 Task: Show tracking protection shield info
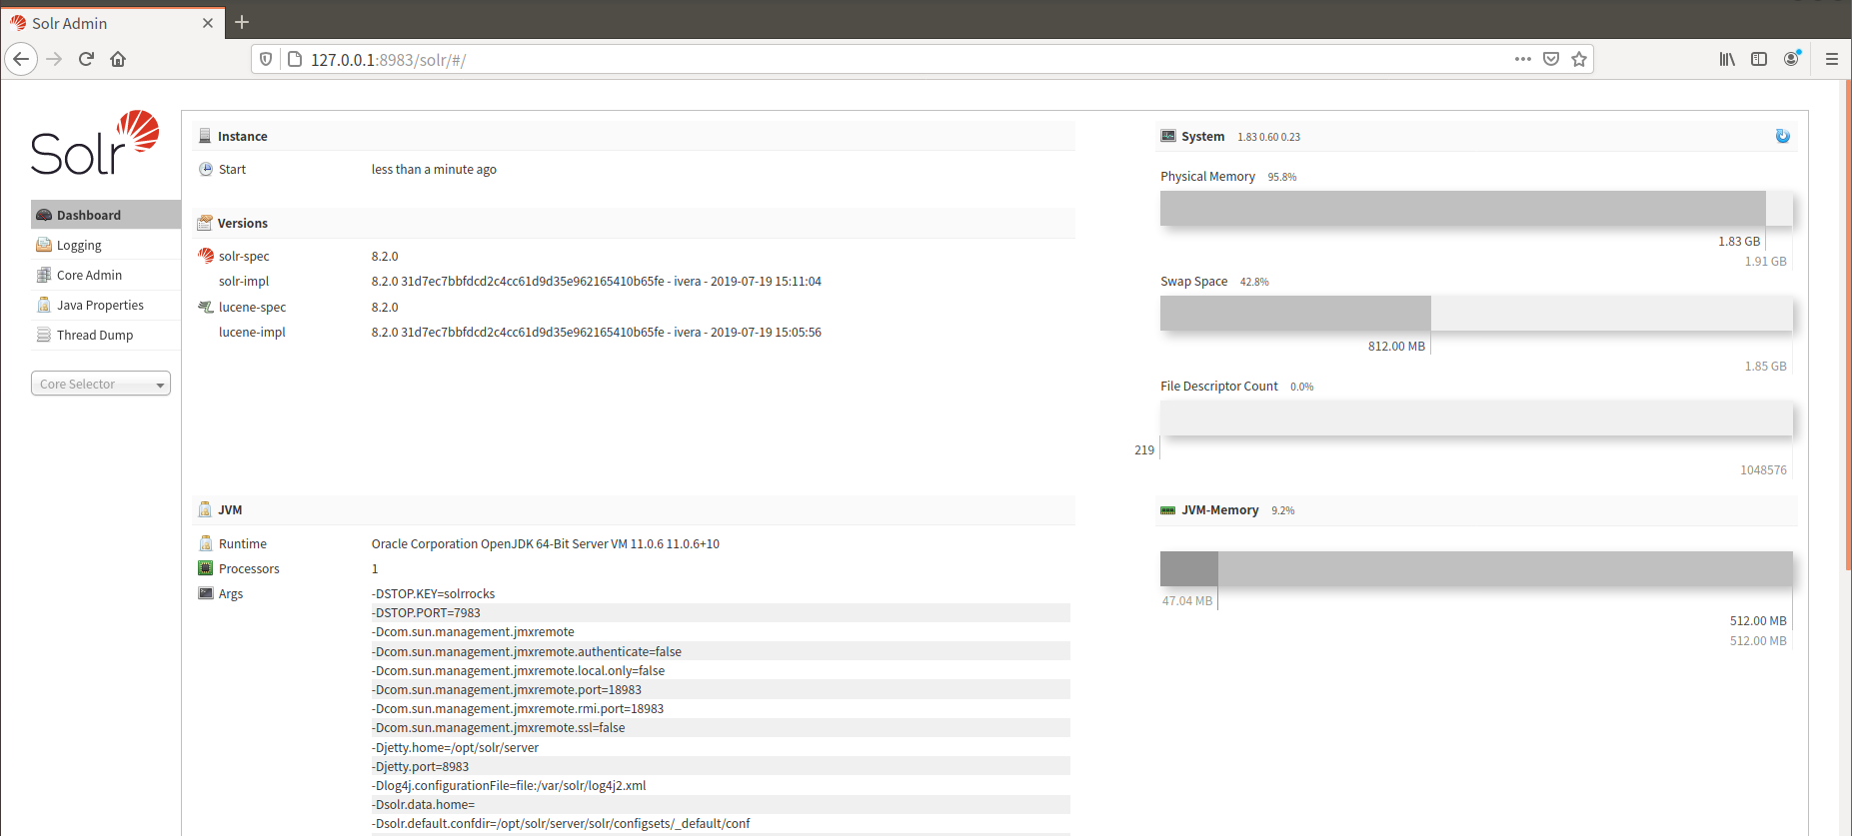pyautogui.click(x=266, y=59)
